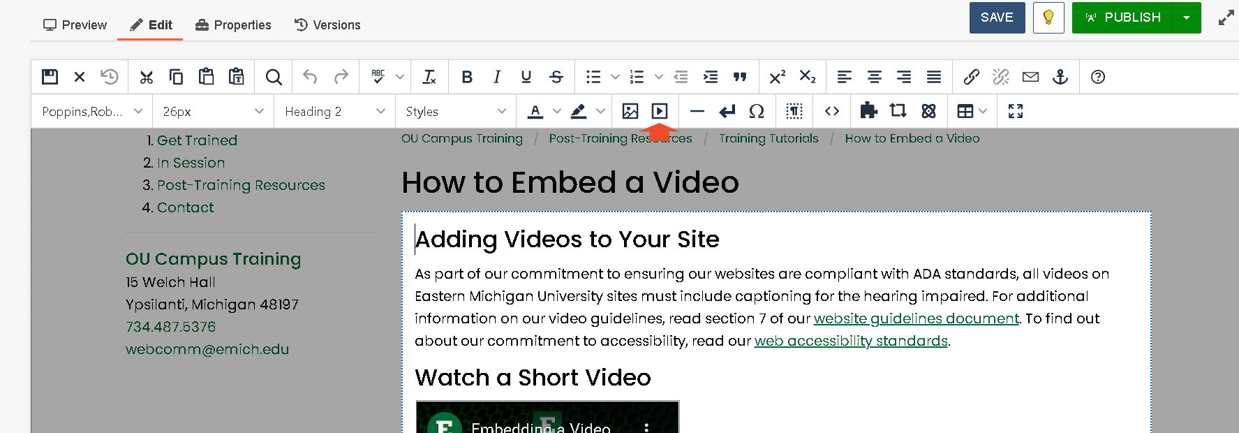This screenshot has height=433, width=1239.
Task: Open the table menu dropdown
Action: click(972, 111)
